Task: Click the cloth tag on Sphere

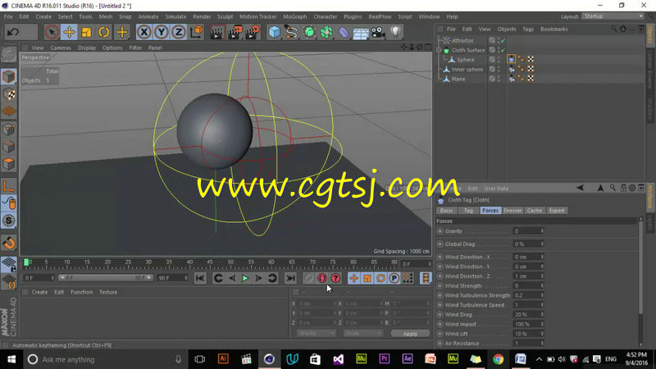Action: [x=511, y=59]
